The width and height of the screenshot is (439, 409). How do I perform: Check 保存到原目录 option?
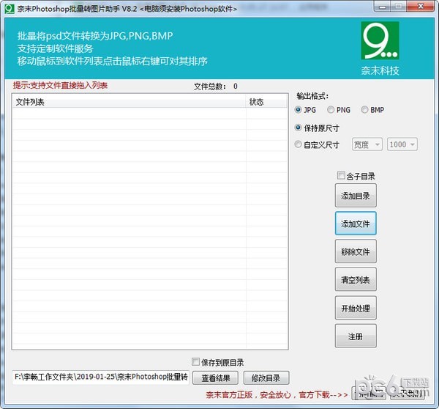click(195, 362)
